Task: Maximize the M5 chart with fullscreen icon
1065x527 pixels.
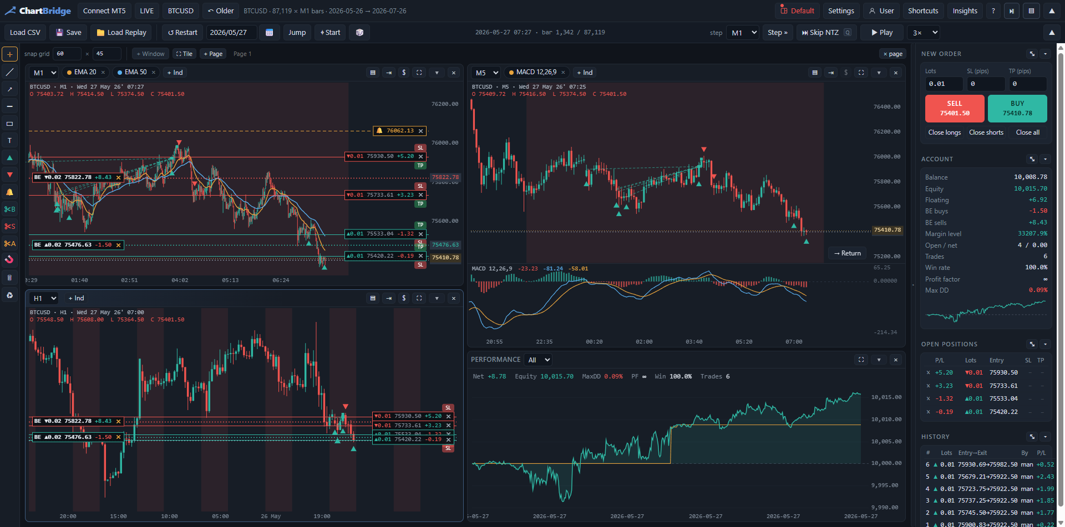Action: tap(861, 73)
